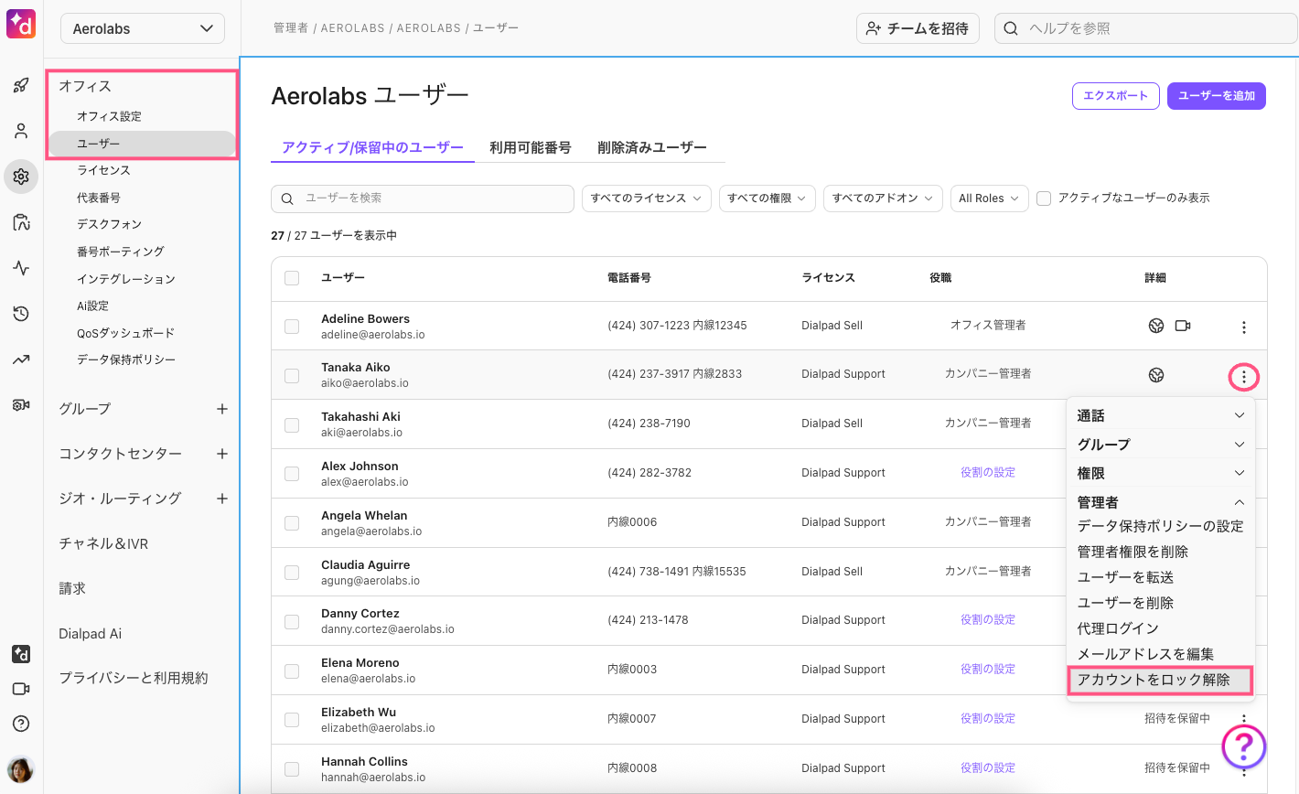Image resolution: width=1299 pixels, height=794 pixels.
Task: Open the floating purple help button
Action: [1244, 746]
